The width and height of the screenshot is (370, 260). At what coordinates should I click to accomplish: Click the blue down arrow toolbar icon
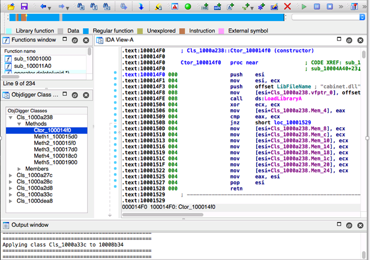(141, 7)
